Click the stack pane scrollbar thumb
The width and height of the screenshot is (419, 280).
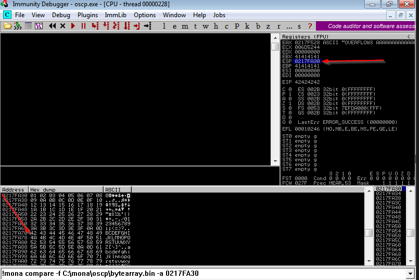[x=411, y=233]
